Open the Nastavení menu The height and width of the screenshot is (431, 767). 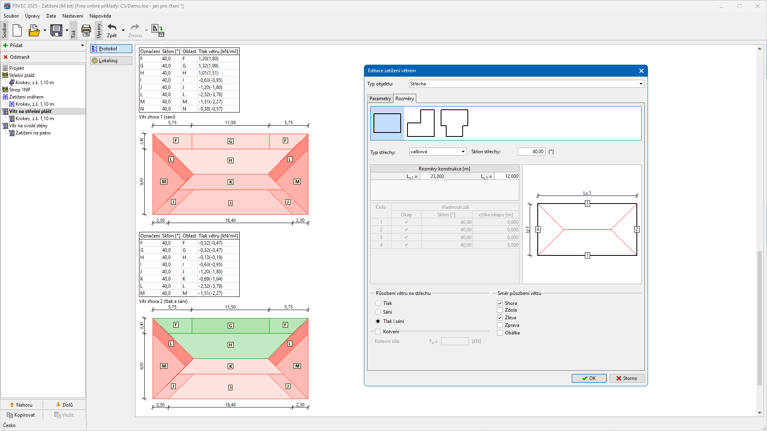pos(72,16)
